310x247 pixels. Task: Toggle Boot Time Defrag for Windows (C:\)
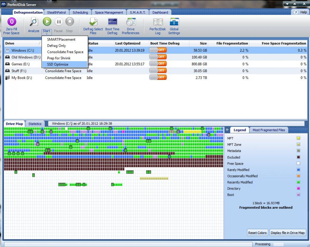pos(158,50)
